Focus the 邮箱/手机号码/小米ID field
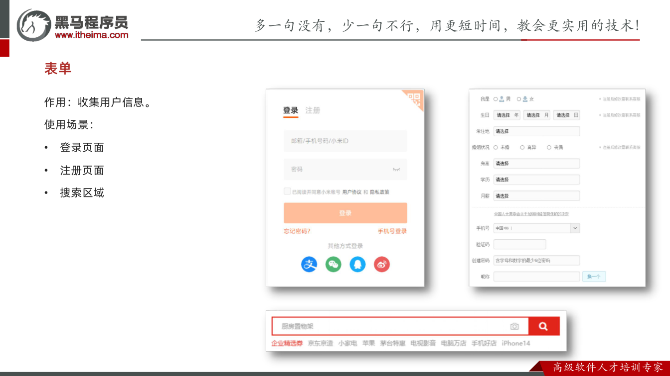This screenshot has height=376, width=670. coord(345,141)
